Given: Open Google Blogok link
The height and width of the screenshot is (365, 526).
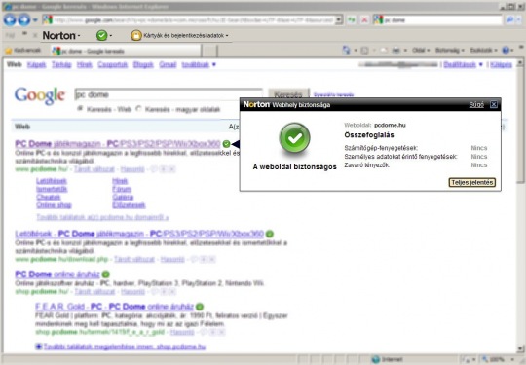Looking at the screenshot, I should (143, 64).
